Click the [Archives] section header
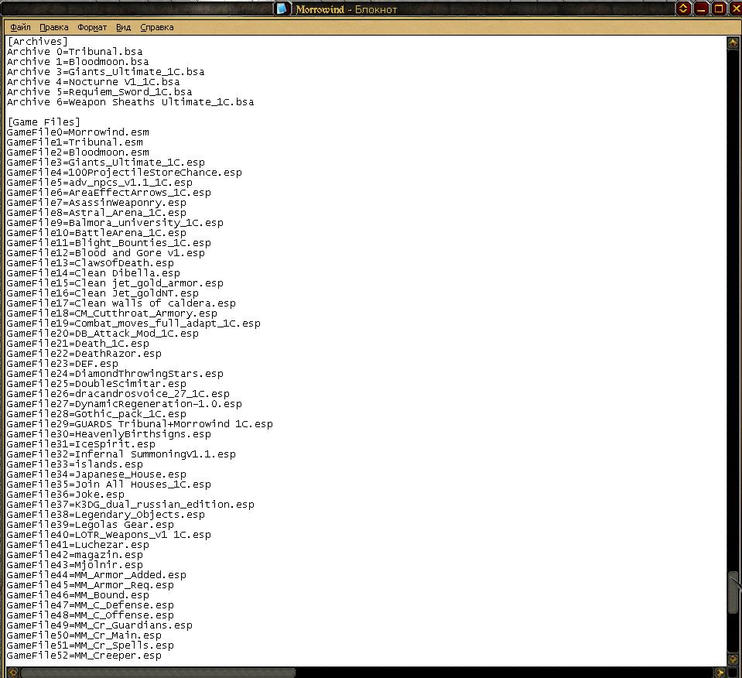 (x=37, y=42)
